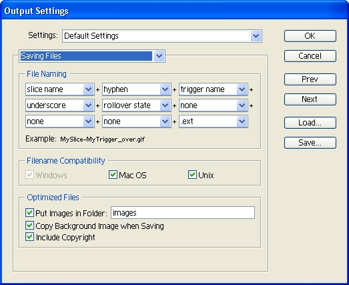Image resolution: width=349 pixels, height=285 pixels.
Task: Confirm the dialog with OK
Action: [310, 36]
